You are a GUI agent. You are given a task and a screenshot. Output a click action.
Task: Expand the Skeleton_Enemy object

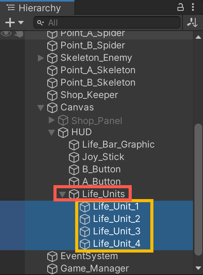(41, 58)
